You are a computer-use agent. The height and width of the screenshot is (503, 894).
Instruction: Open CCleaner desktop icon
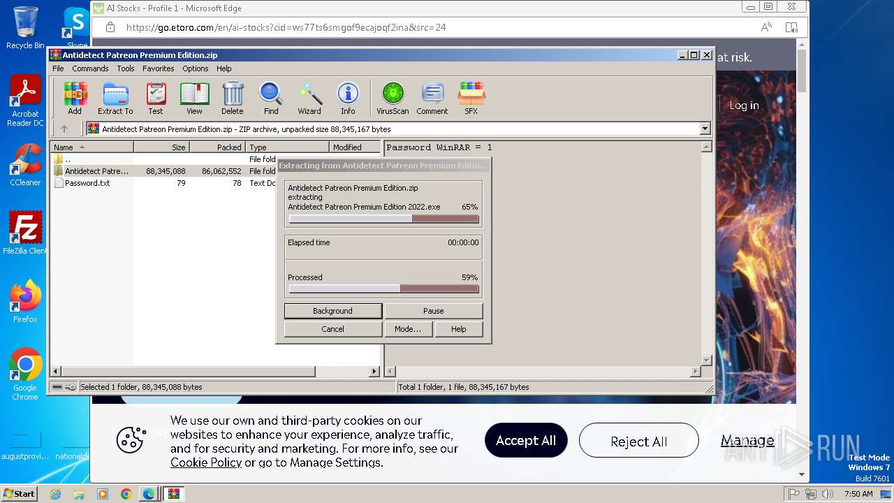pos(25,165)
